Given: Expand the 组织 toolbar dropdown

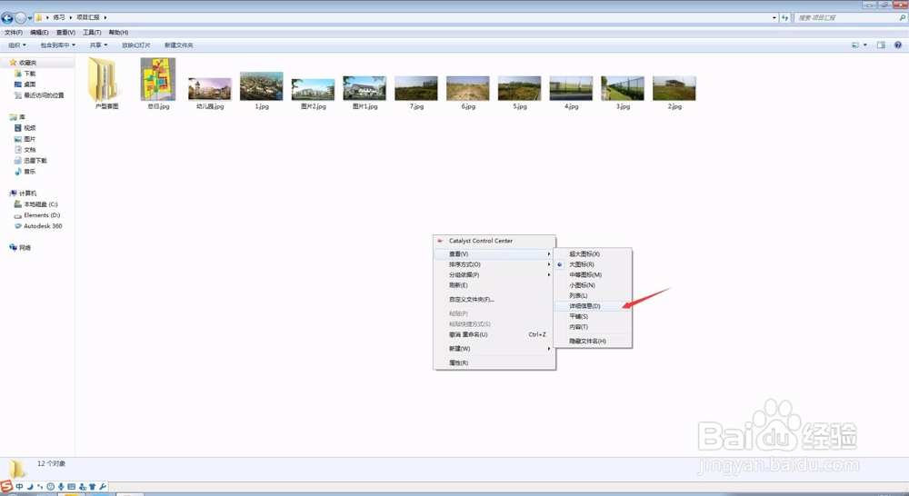Looking at the screenshot, I should click(16, 45).
